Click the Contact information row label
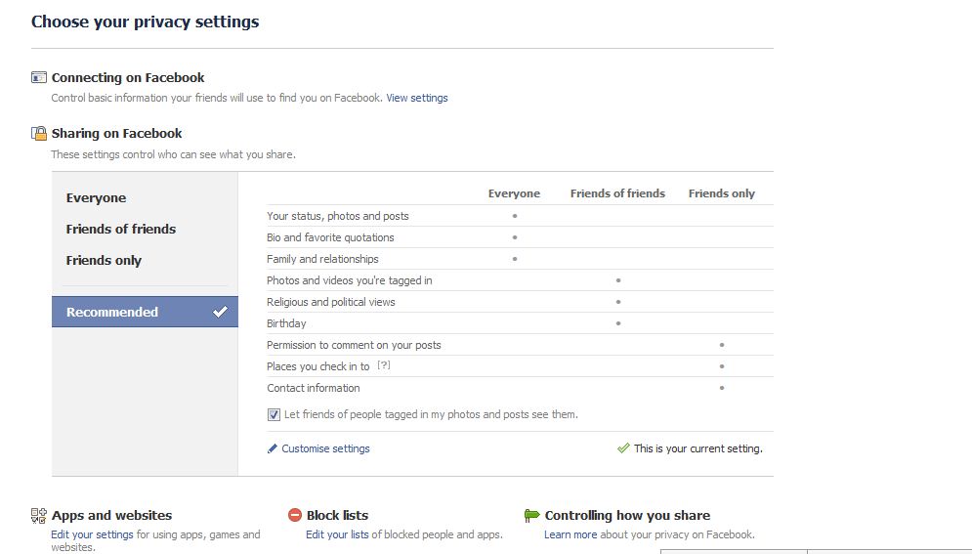Image resolution: width=972 pixels, height=554 pixels. [x=313, y=388]
